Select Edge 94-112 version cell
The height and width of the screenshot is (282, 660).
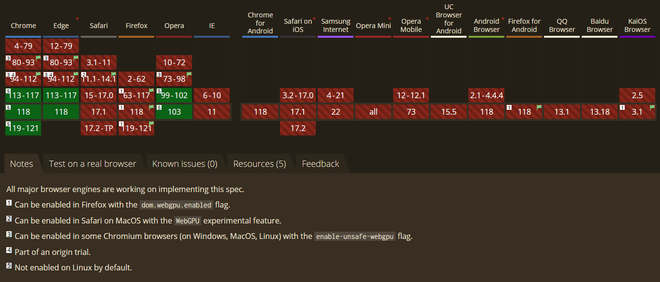coord(61,79)
